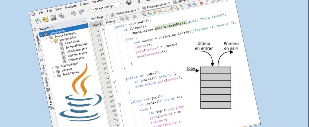309x127 pixels.
Task: Collapse push method code fold
Action: click(x=104, y=29)
